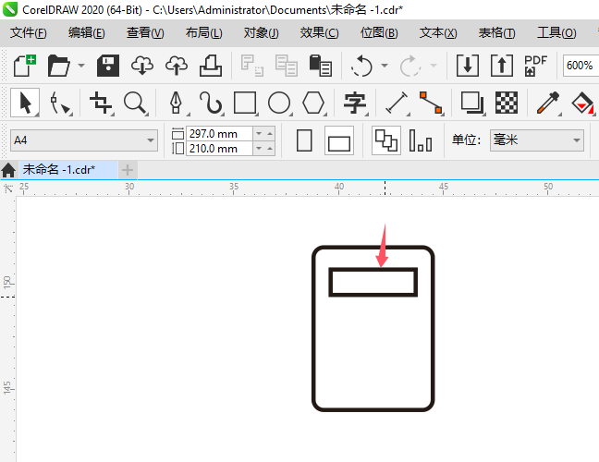Select the Connector tool
The width and height of the screenshot is (599, 462).
click(x=431, y=103)
